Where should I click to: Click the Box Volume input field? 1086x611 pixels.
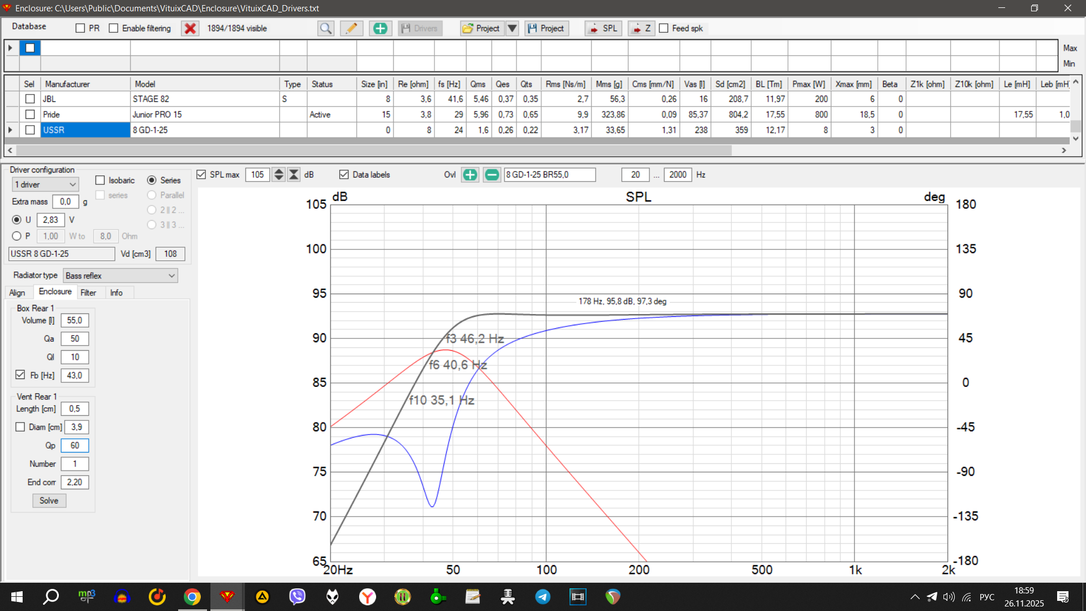[74, 321]
